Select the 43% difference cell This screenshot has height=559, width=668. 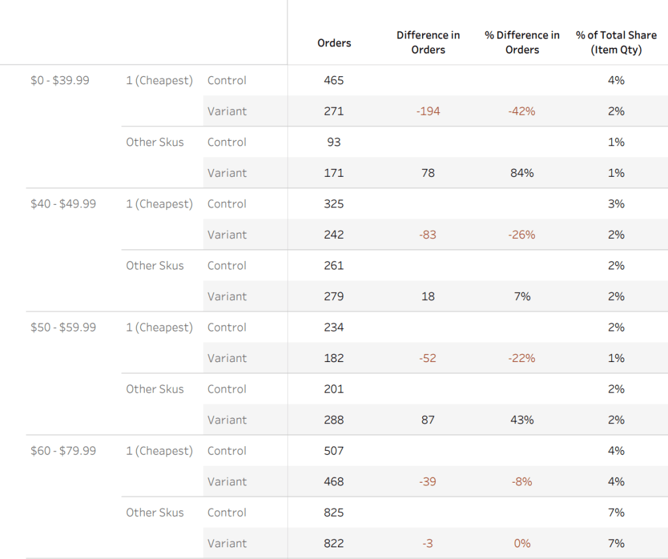(522, 420)
